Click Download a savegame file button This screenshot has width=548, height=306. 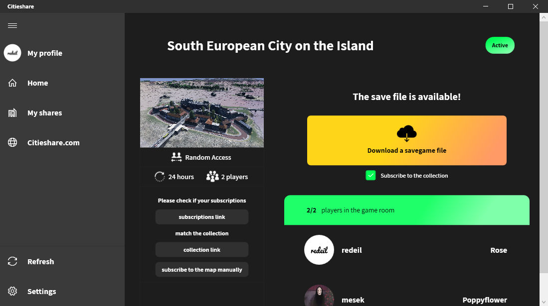pos(407,140)
